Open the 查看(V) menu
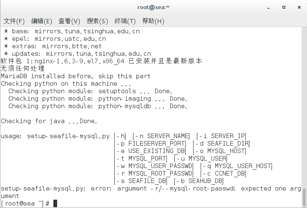Image resolution: width=307 pixels, height=208 pixels. tap(69, 21)
